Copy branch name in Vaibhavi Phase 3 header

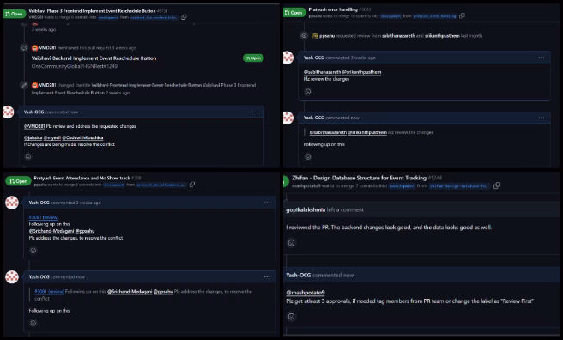coord(184,17)
